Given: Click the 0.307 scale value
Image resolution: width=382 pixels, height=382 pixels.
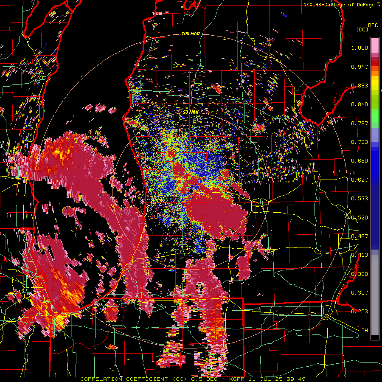Looking at the screenshot, I should pos(360,293).
